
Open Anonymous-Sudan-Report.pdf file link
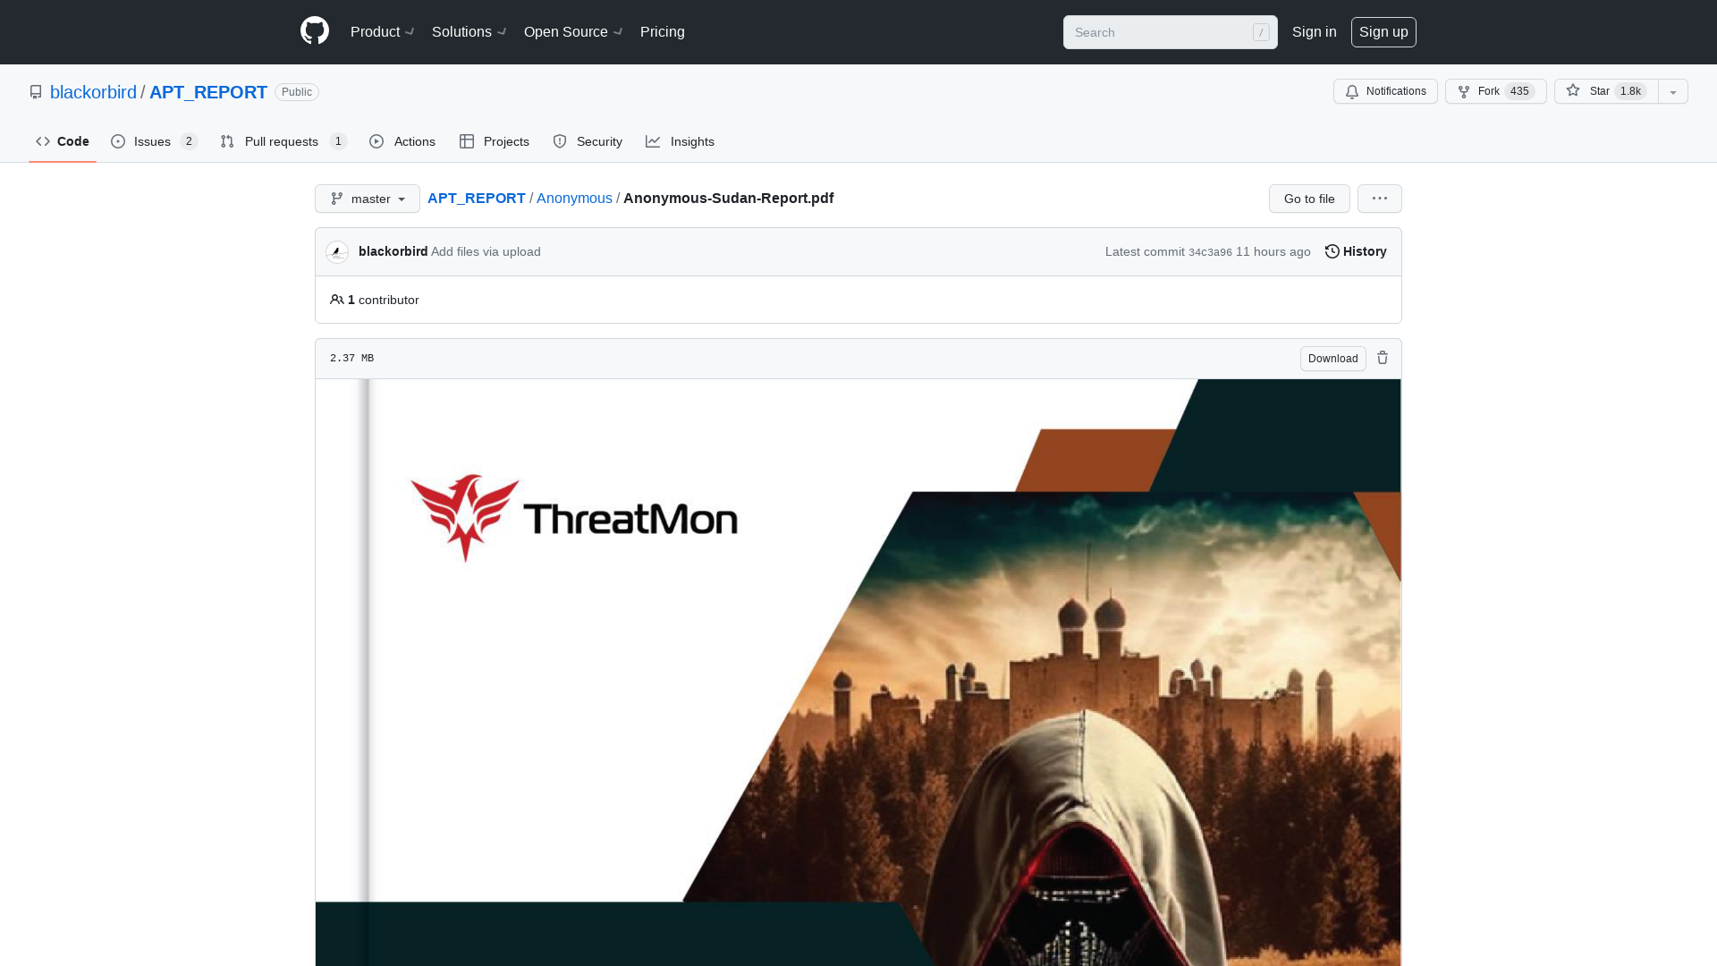[728, 199]
